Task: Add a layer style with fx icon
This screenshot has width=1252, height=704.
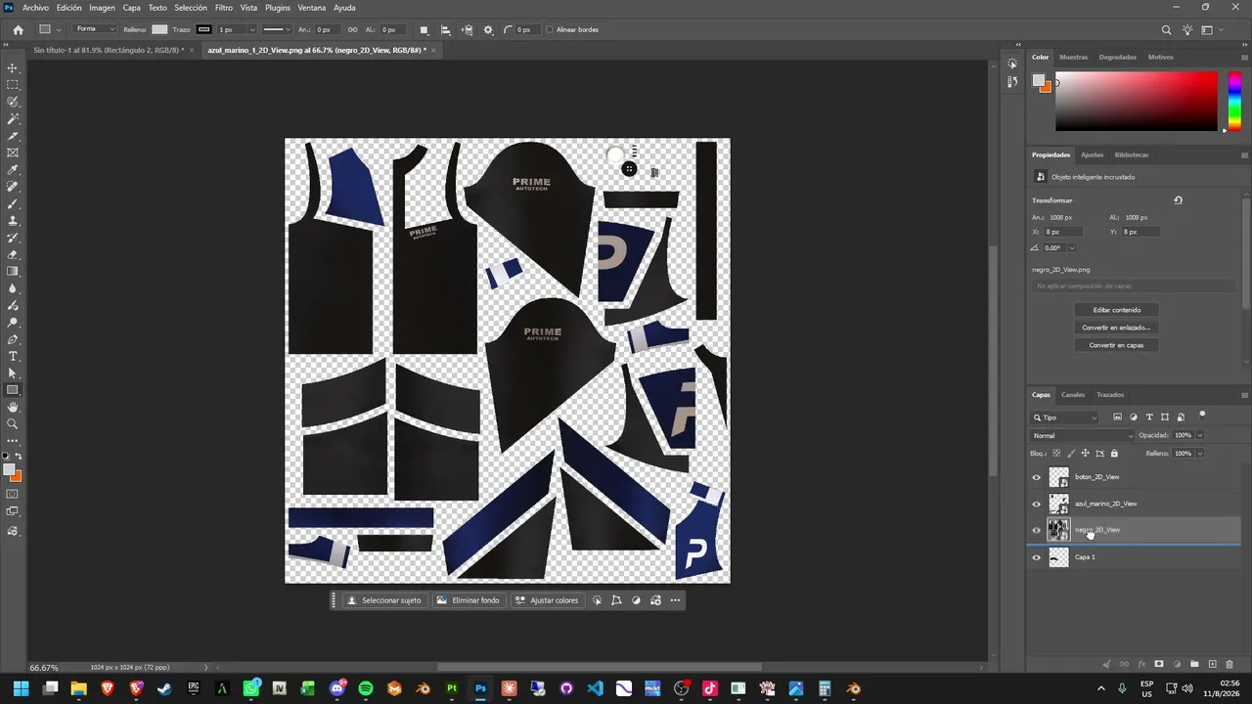Action: (x=1141, y=665)
